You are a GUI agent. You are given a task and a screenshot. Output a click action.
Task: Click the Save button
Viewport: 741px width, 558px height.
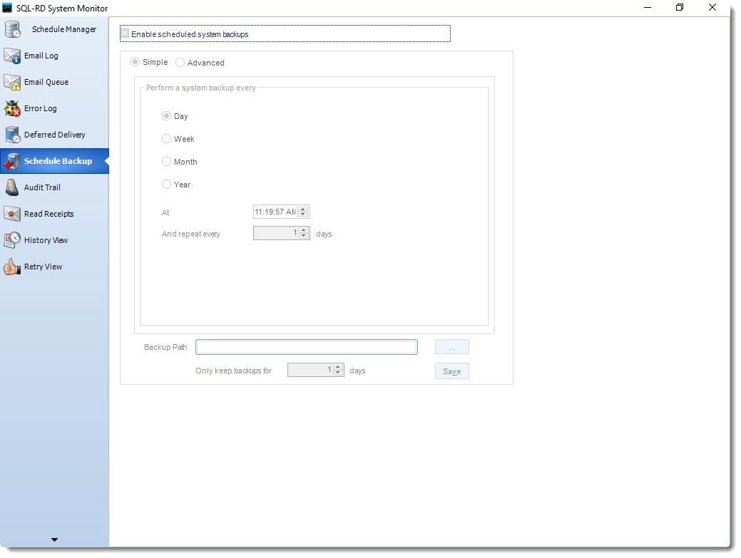coord(451,371)
